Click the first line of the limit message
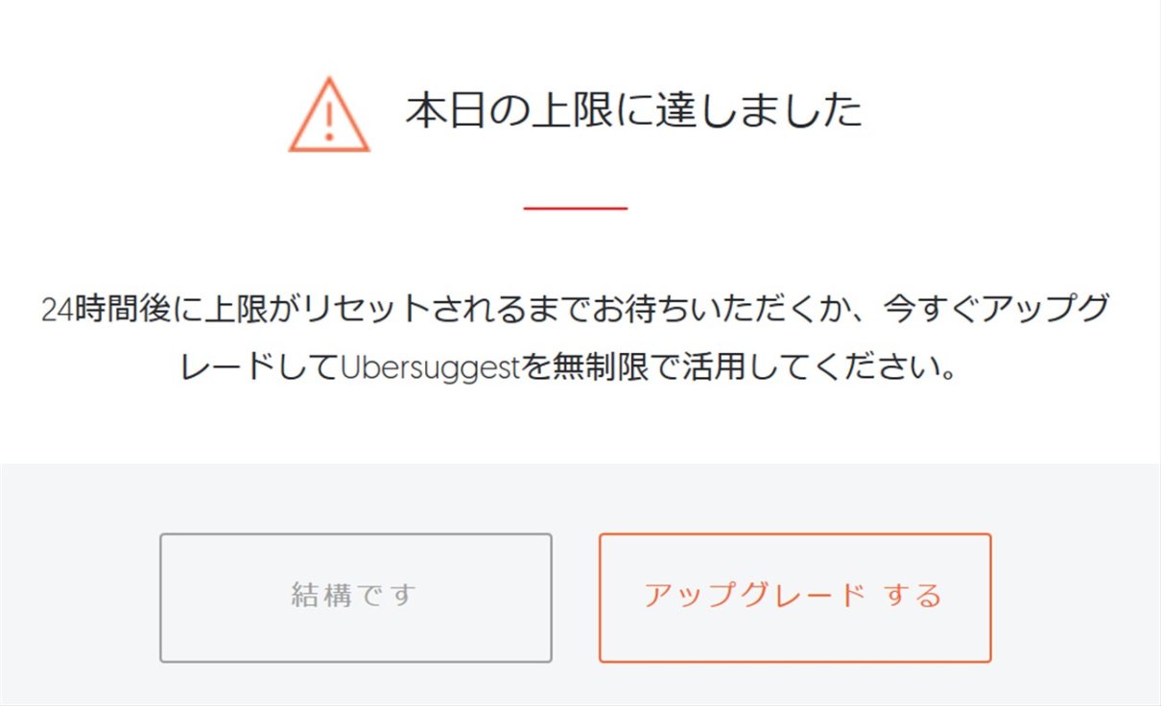This screenshot has width=1161, height=706. tap(577, 309)
